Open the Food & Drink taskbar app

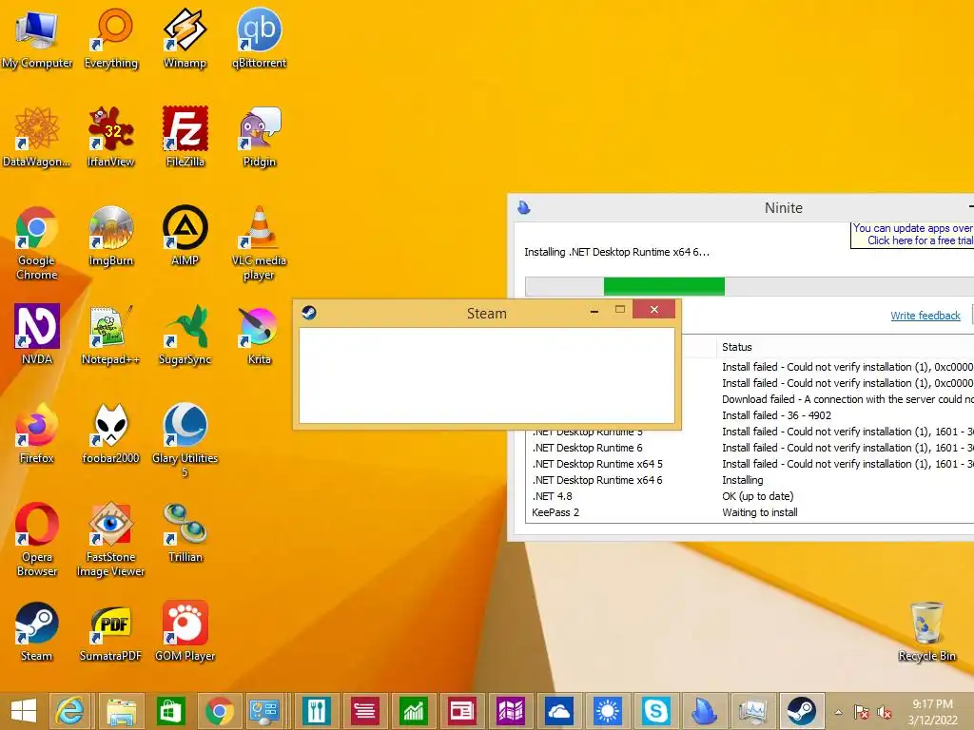coord(316,711)
